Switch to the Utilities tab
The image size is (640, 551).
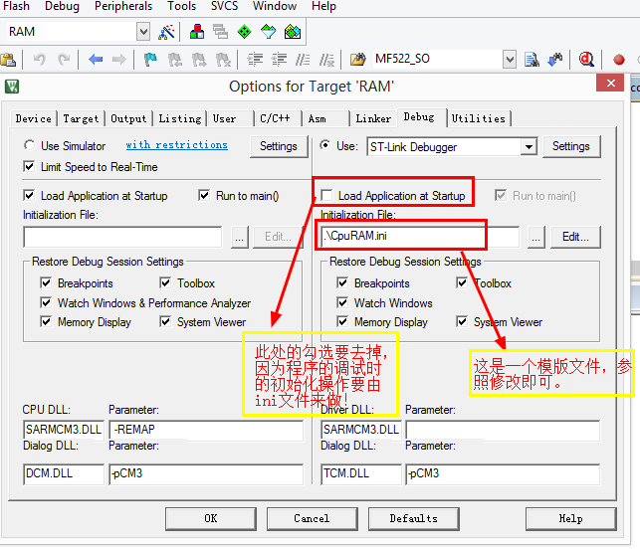479,118
